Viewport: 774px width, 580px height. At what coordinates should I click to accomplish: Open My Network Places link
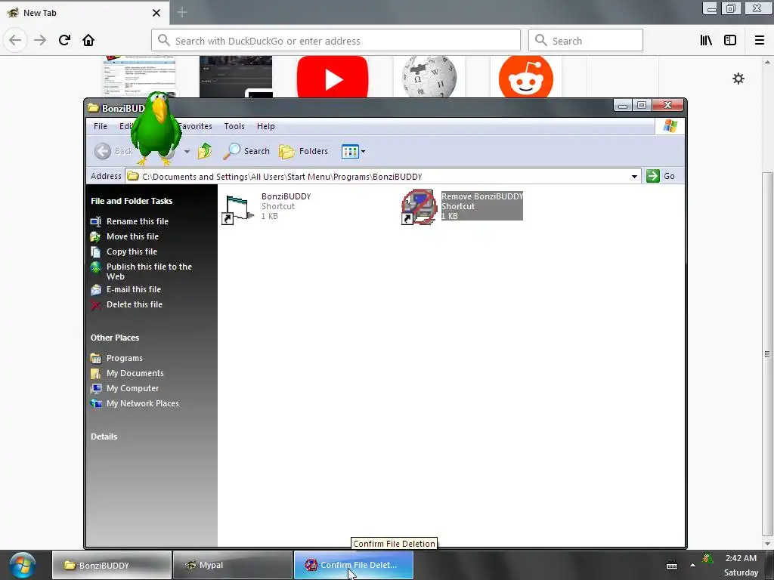coord(143,403)
